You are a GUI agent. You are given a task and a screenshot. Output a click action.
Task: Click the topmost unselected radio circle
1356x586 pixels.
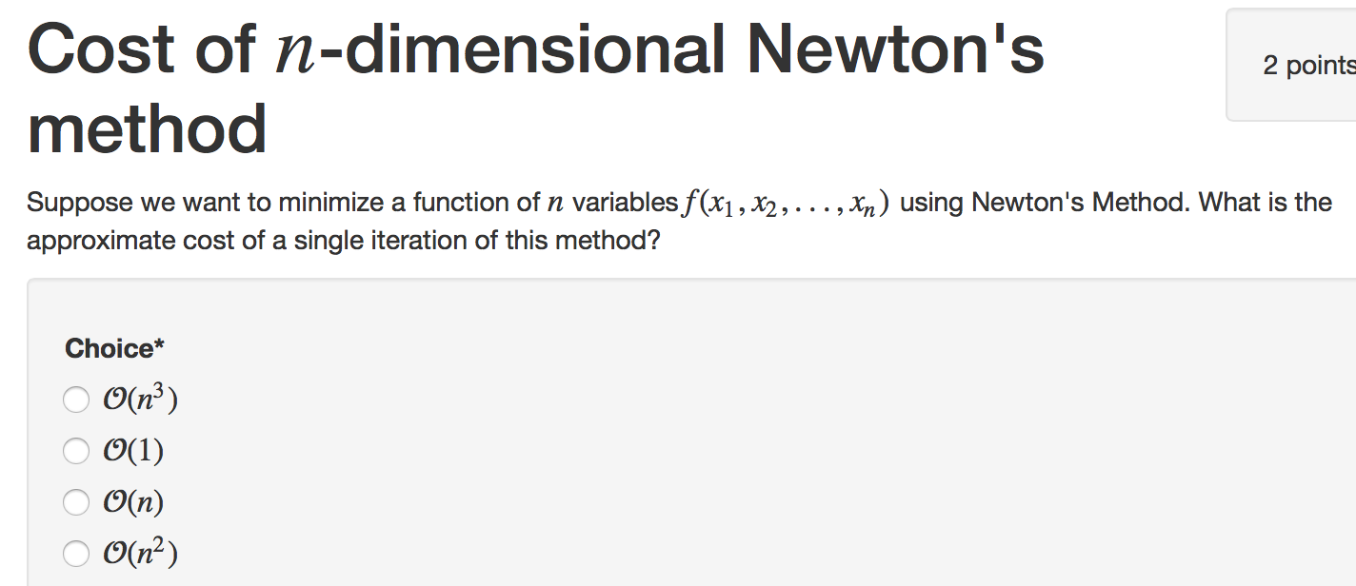pos(76,400)
